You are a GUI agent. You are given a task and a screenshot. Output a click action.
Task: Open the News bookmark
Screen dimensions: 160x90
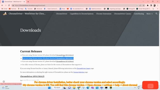62,9
